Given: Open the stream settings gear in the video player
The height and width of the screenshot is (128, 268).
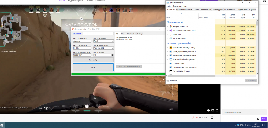Looking at the screenshot, I should tap(208, 110).
